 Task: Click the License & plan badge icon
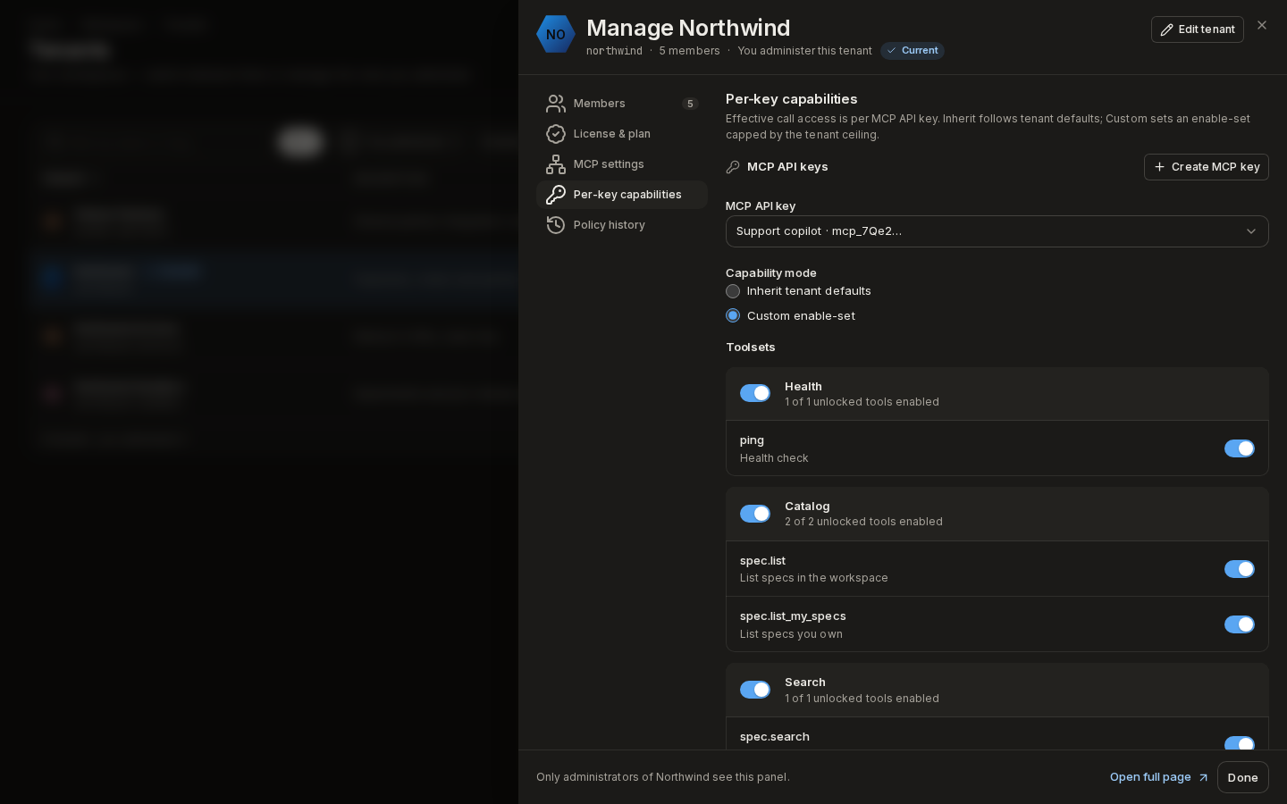point(556,134)
